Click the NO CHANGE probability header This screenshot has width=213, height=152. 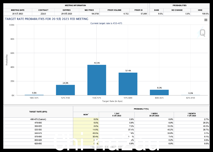177,10
